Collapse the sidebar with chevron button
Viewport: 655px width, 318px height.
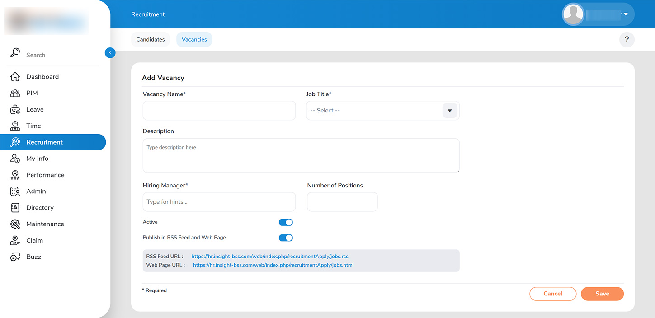(110, 53)
